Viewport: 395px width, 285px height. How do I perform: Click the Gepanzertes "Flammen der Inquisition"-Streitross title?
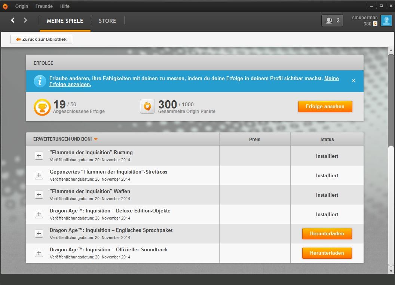coord(108,172)
